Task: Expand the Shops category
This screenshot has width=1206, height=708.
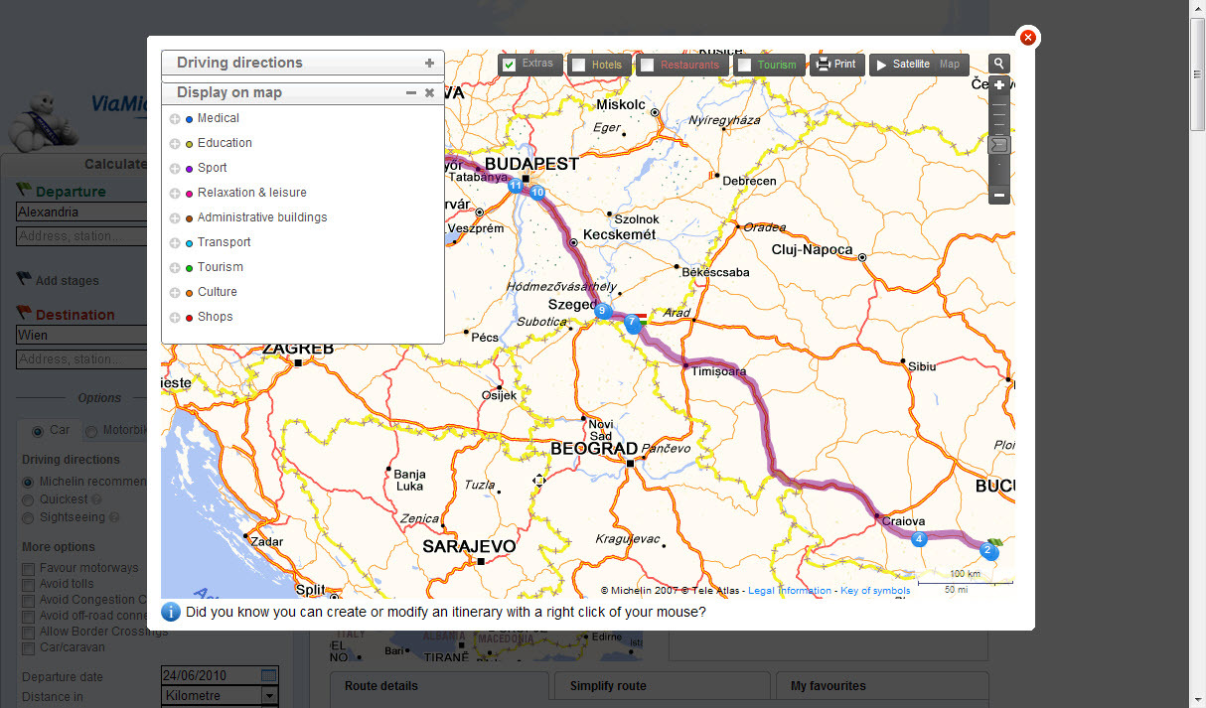Action: coord(175,317)
